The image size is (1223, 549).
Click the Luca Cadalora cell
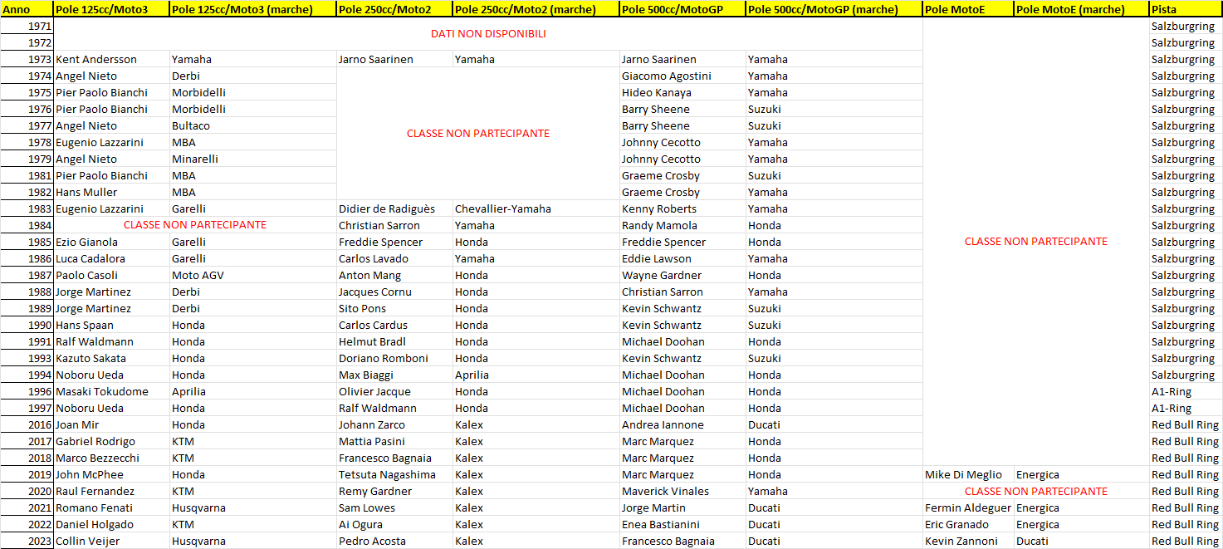tap(111, 258)
